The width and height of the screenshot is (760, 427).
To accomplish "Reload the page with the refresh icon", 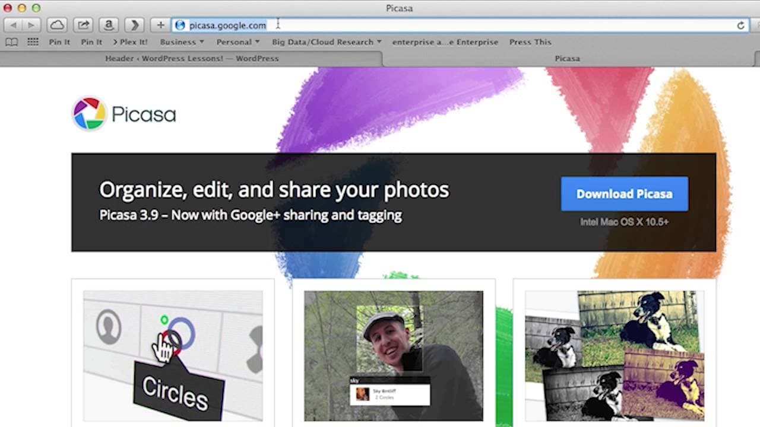I will (x=740, y=26).
